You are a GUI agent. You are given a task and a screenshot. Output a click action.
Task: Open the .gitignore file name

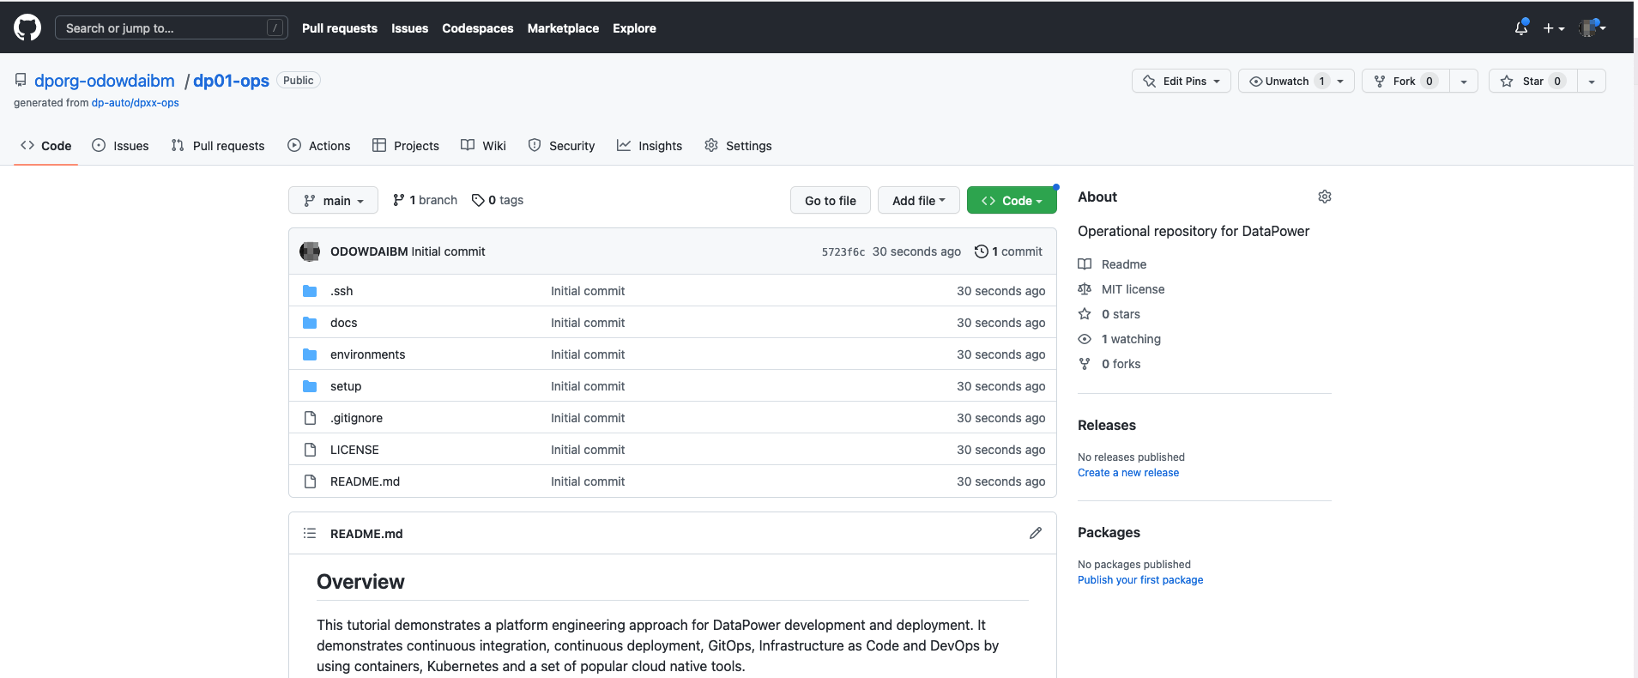click(356, 418)
